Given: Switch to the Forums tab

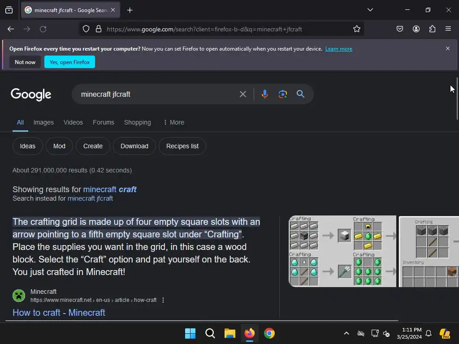Looking at the screenshot, I should [x=104, y=122].
